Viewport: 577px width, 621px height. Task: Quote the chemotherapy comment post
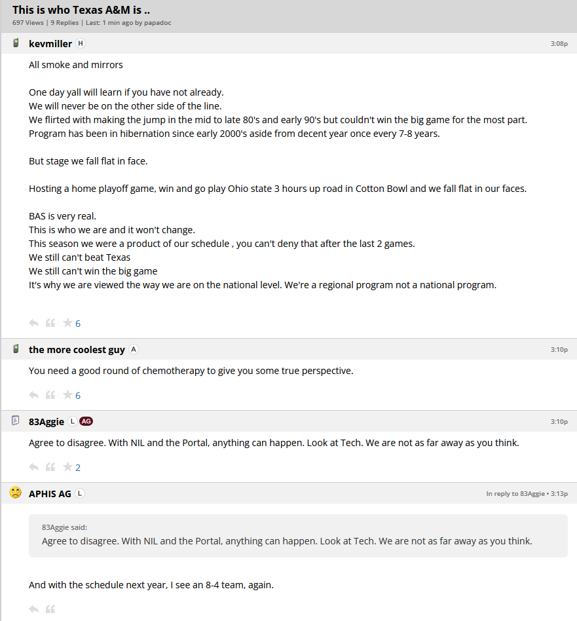(50, 395)
